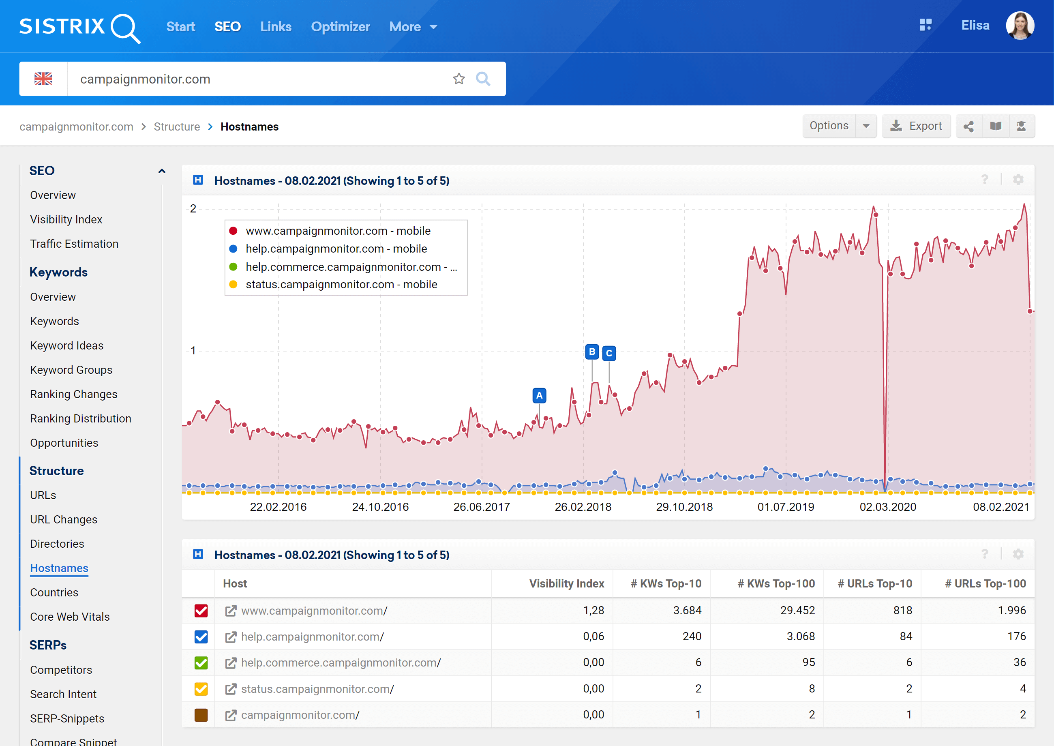
Task: Click the Structure breadcrumb
Action: pyautogui.click(x=177, y=127)
